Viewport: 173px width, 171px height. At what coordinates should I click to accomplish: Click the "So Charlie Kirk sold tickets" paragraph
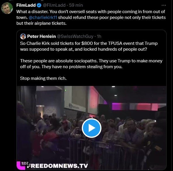tap(89, 46)
